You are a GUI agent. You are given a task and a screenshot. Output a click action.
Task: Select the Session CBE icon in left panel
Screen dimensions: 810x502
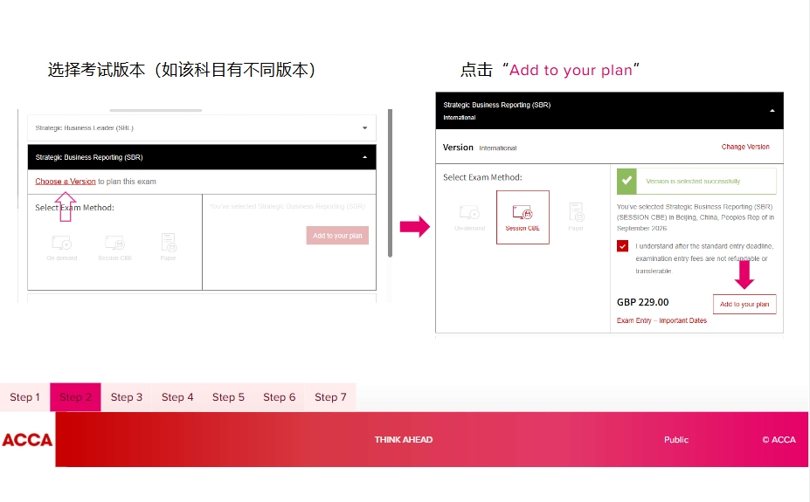point(114,243)
